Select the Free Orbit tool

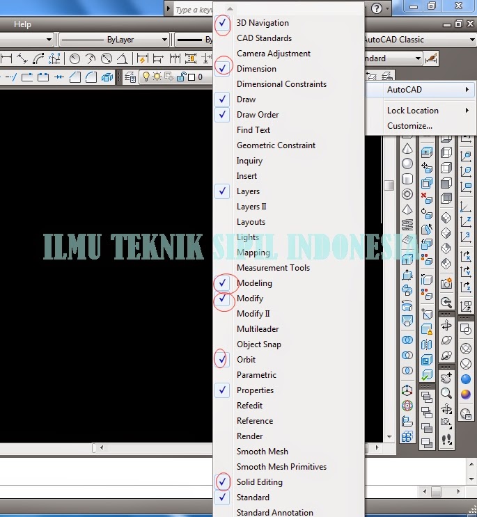tap(446, 340)
